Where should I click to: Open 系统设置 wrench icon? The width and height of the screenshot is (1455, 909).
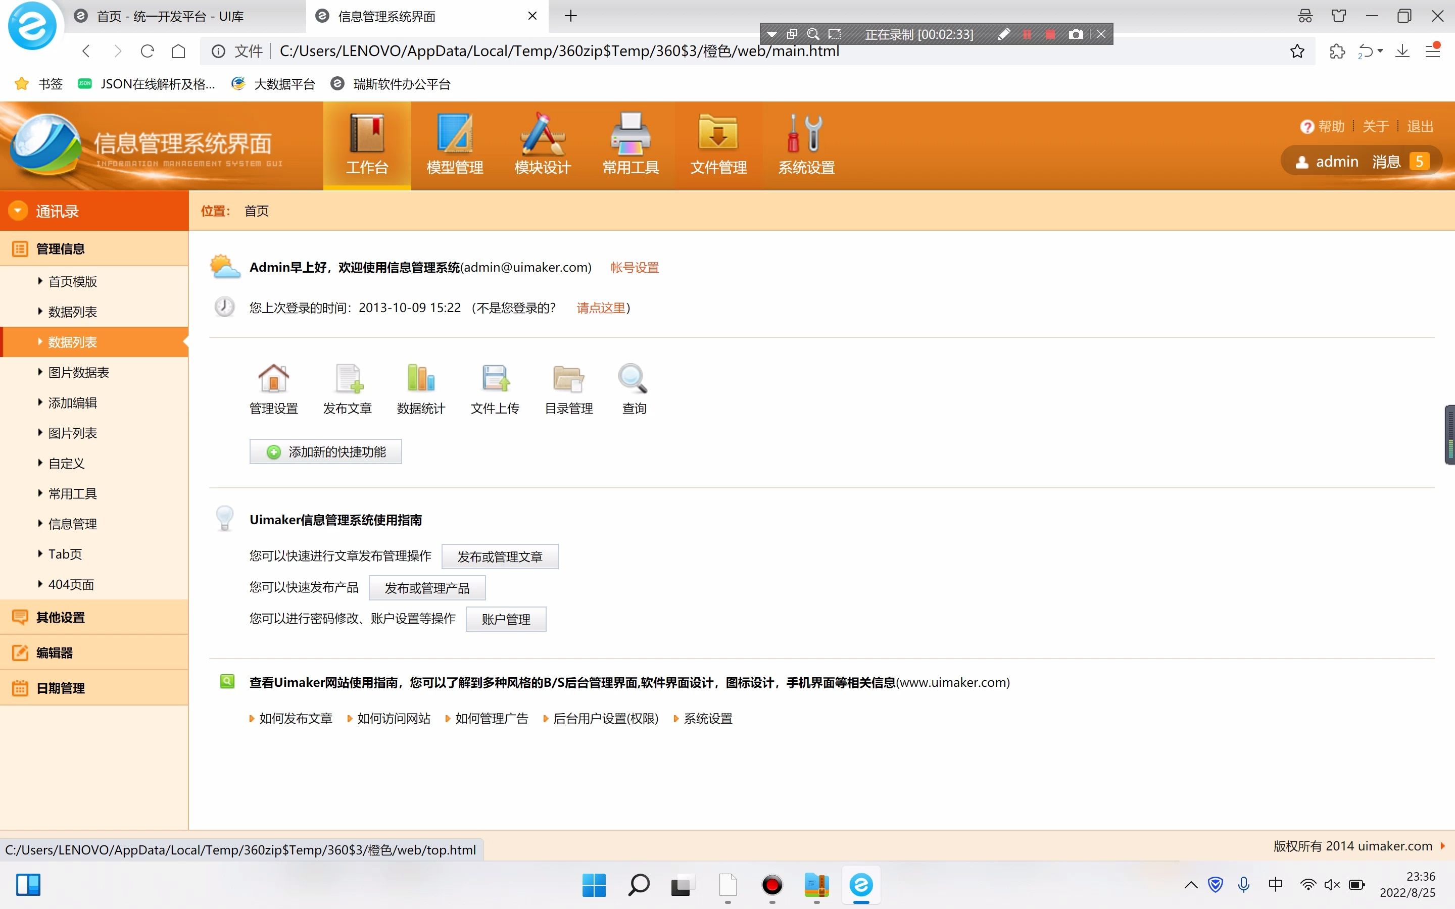806,144
